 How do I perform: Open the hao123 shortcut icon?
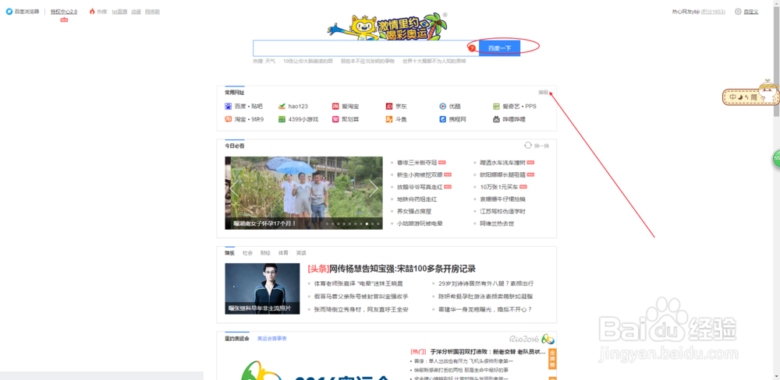click(282, 107)
